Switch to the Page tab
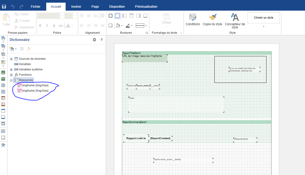Screen dimensions: 305x175 (x=95, y=7)
